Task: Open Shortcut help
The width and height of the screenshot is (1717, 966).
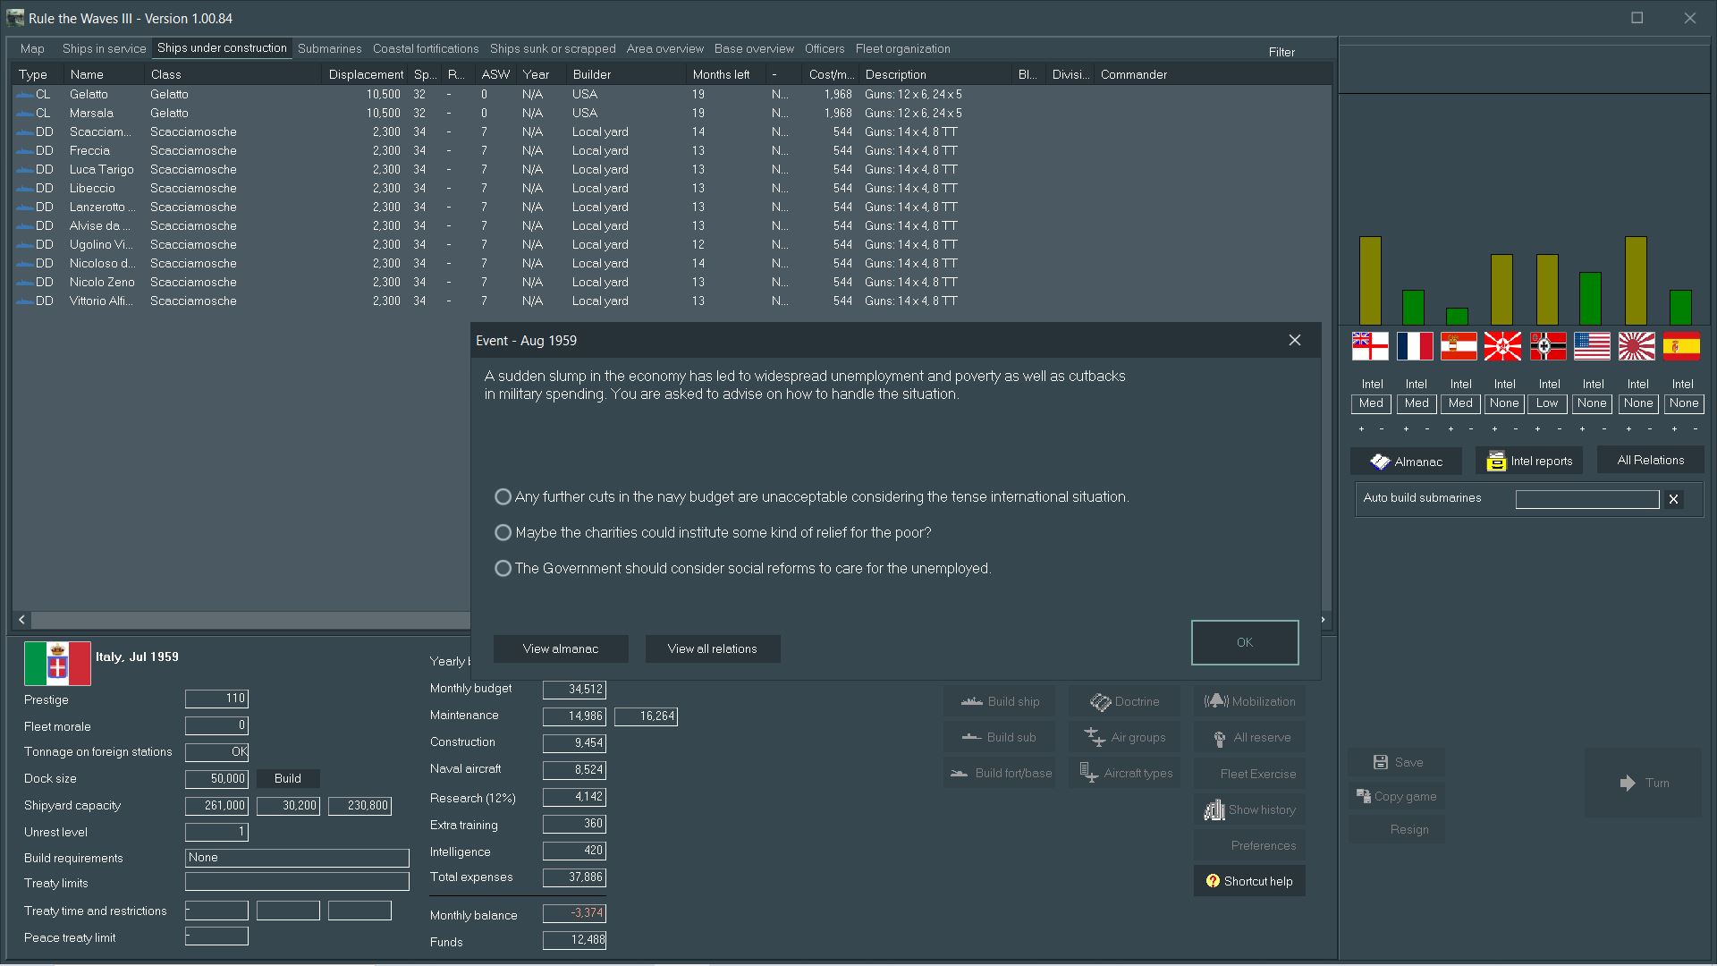Action: [1249, 881]
